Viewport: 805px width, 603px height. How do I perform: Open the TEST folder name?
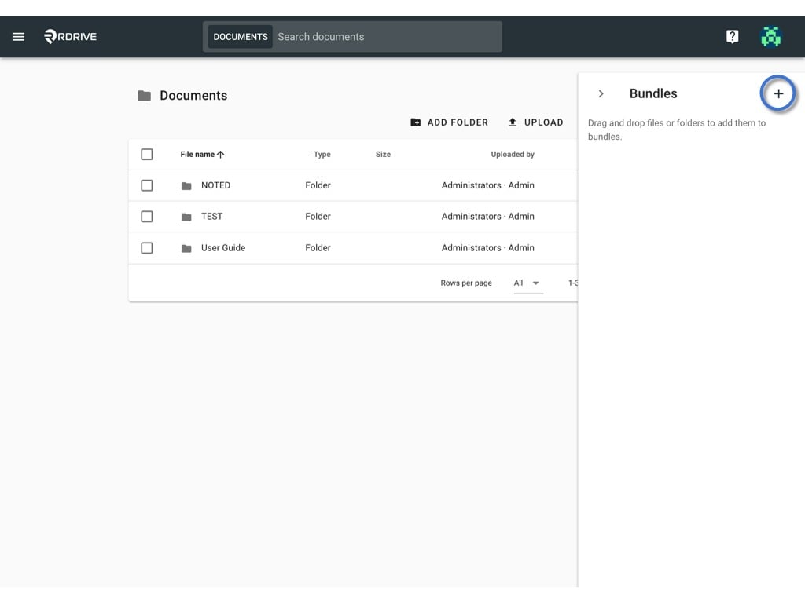pos(212,217)
